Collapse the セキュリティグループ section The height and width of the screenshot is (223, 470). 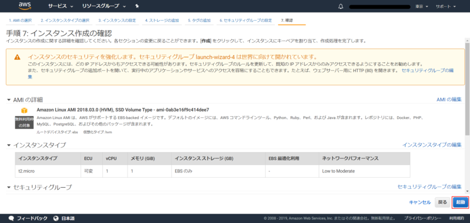[x=9, y=187]
